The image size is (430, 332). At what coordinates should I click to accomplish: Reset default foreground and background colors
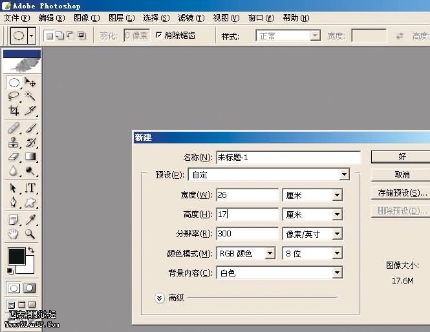point(10,271)
